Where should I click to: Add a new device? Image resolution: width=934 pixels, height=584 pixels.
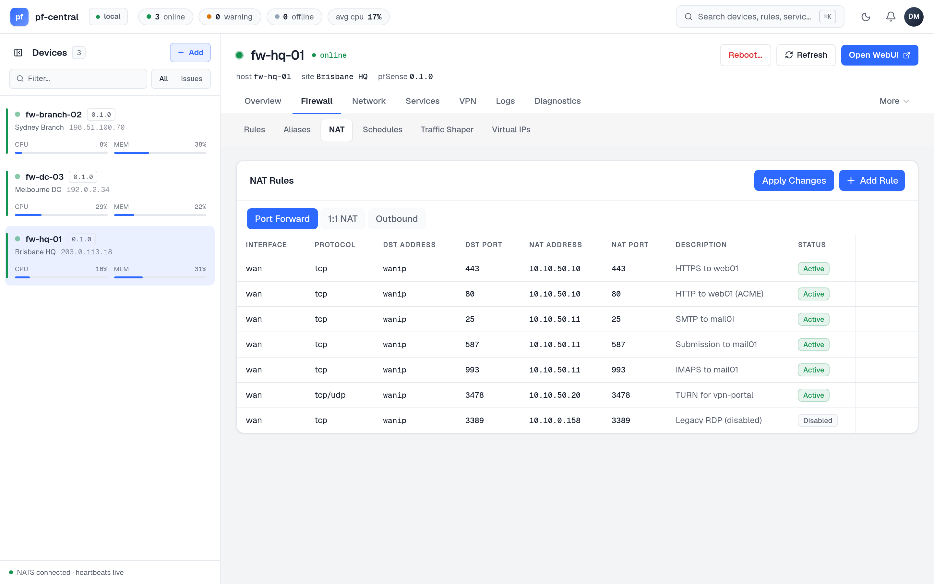[190, 53]
